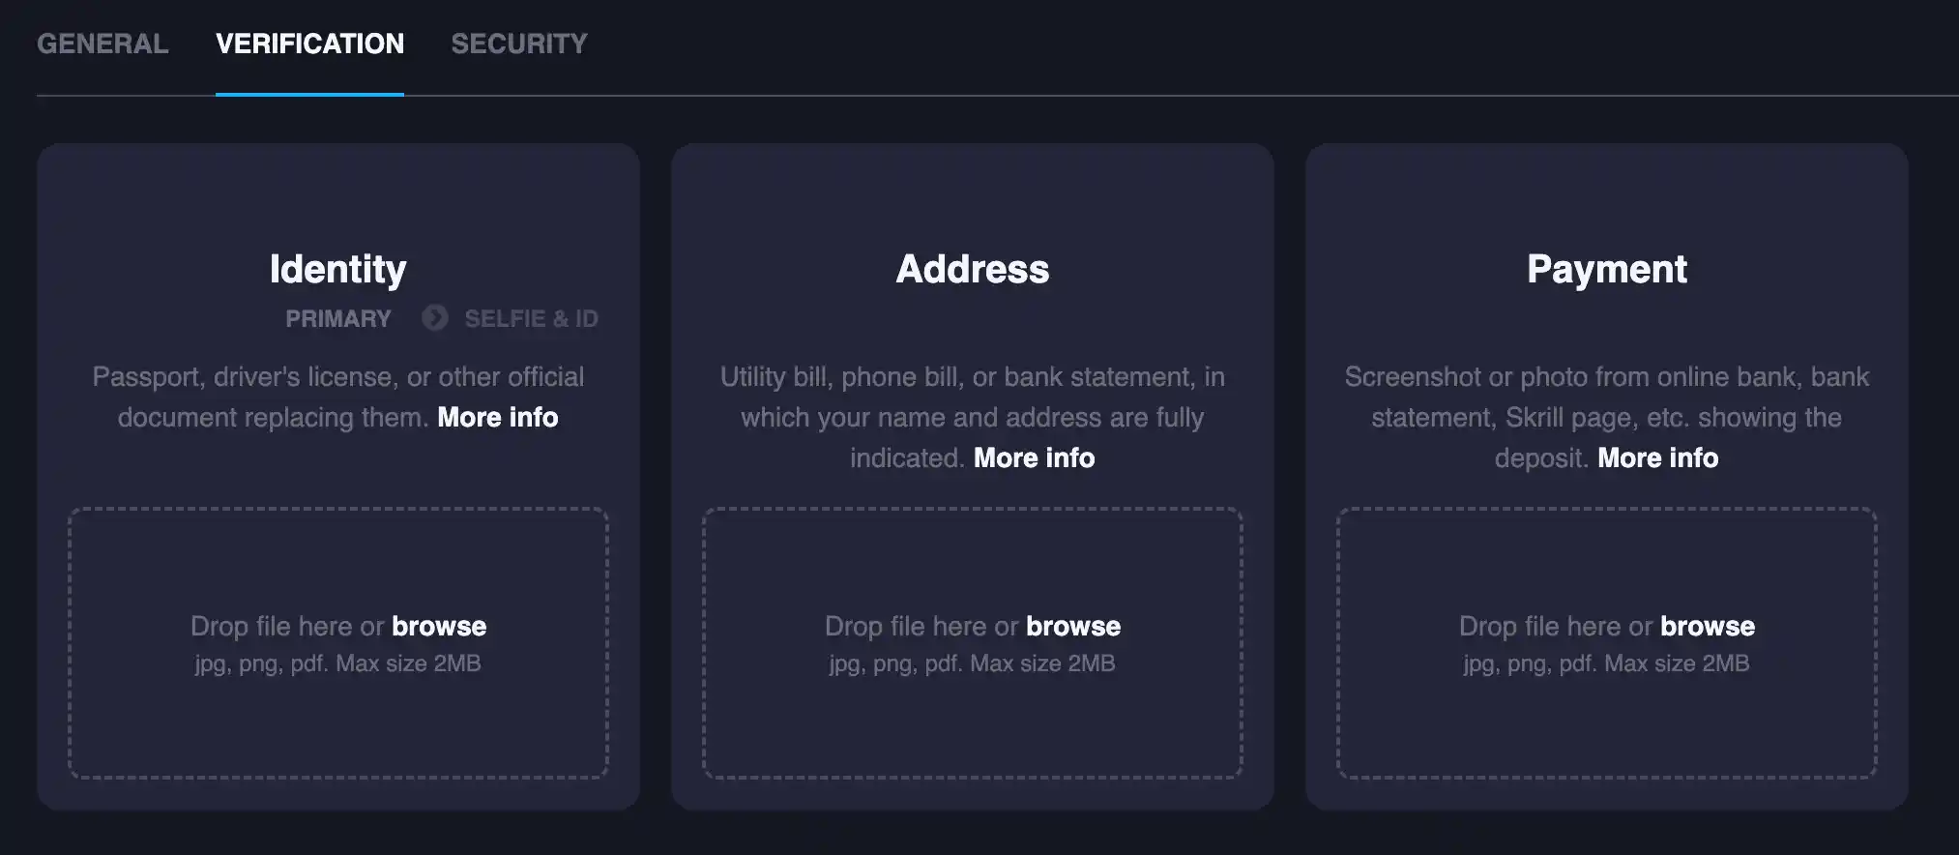Click the Address card heading
Viewport: 1959px width, 855px height.
tap(973, 269)
